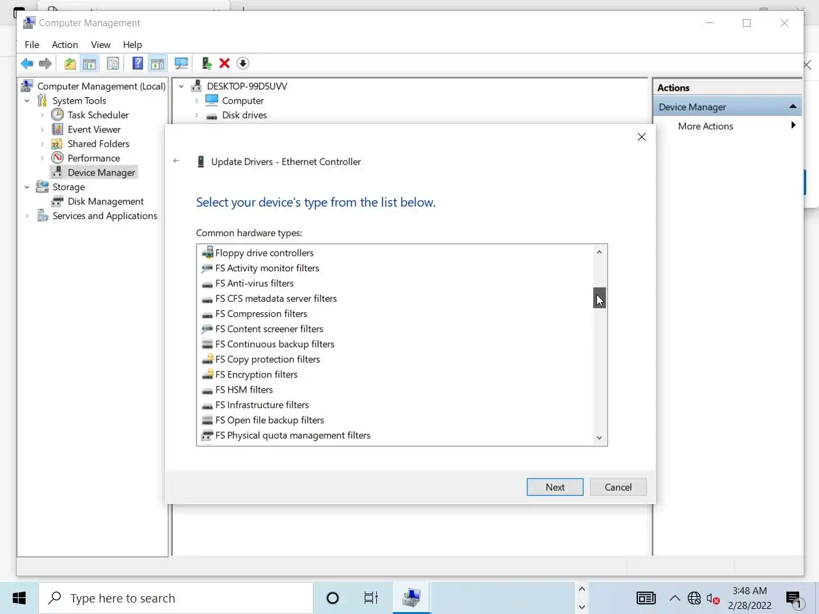Click the red X Uninstall device icon
819x614 pixels.
click(x=225, y=63)
